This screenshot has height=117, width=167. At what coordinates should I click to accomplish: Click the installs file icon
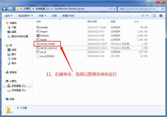38,27
